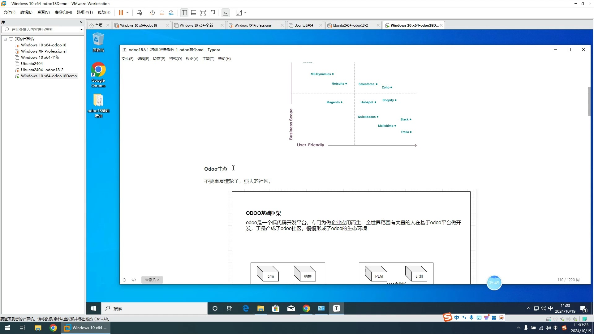
Task: Pause the virtual machine with the orange pause icon
Action: [x=121, y=13]
